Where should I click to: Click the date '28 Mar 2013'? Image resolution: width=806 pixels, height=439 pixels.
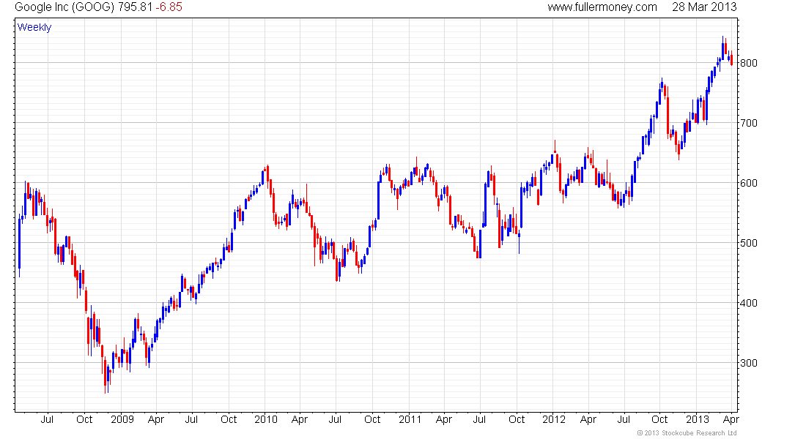pyautogui.click(x=704, y=7)
